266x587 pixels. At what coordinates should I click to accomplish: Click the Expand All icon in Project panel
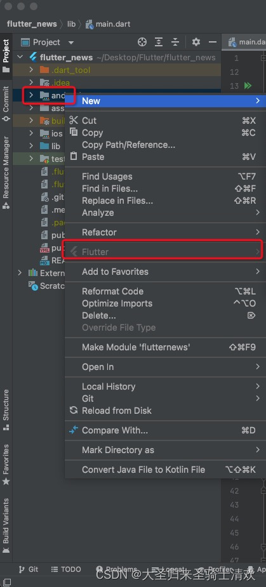159,42
